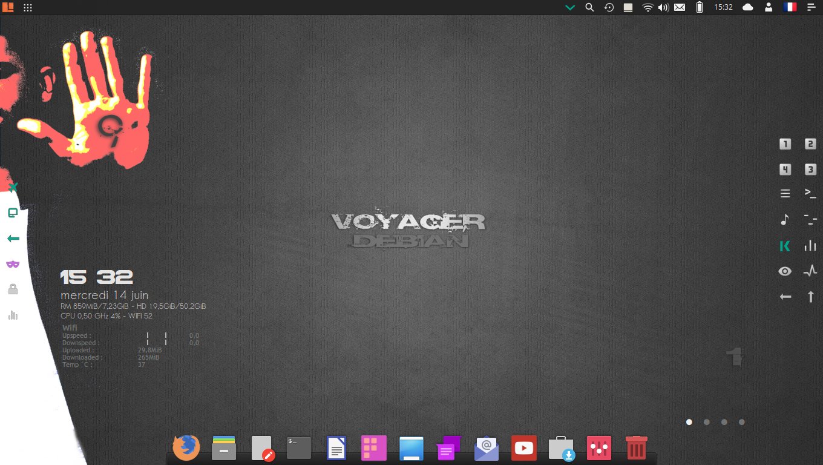Open the blue window icon in dock
Image resolution: width=823 pixels, height=465 pixels.
coord(411,448)
